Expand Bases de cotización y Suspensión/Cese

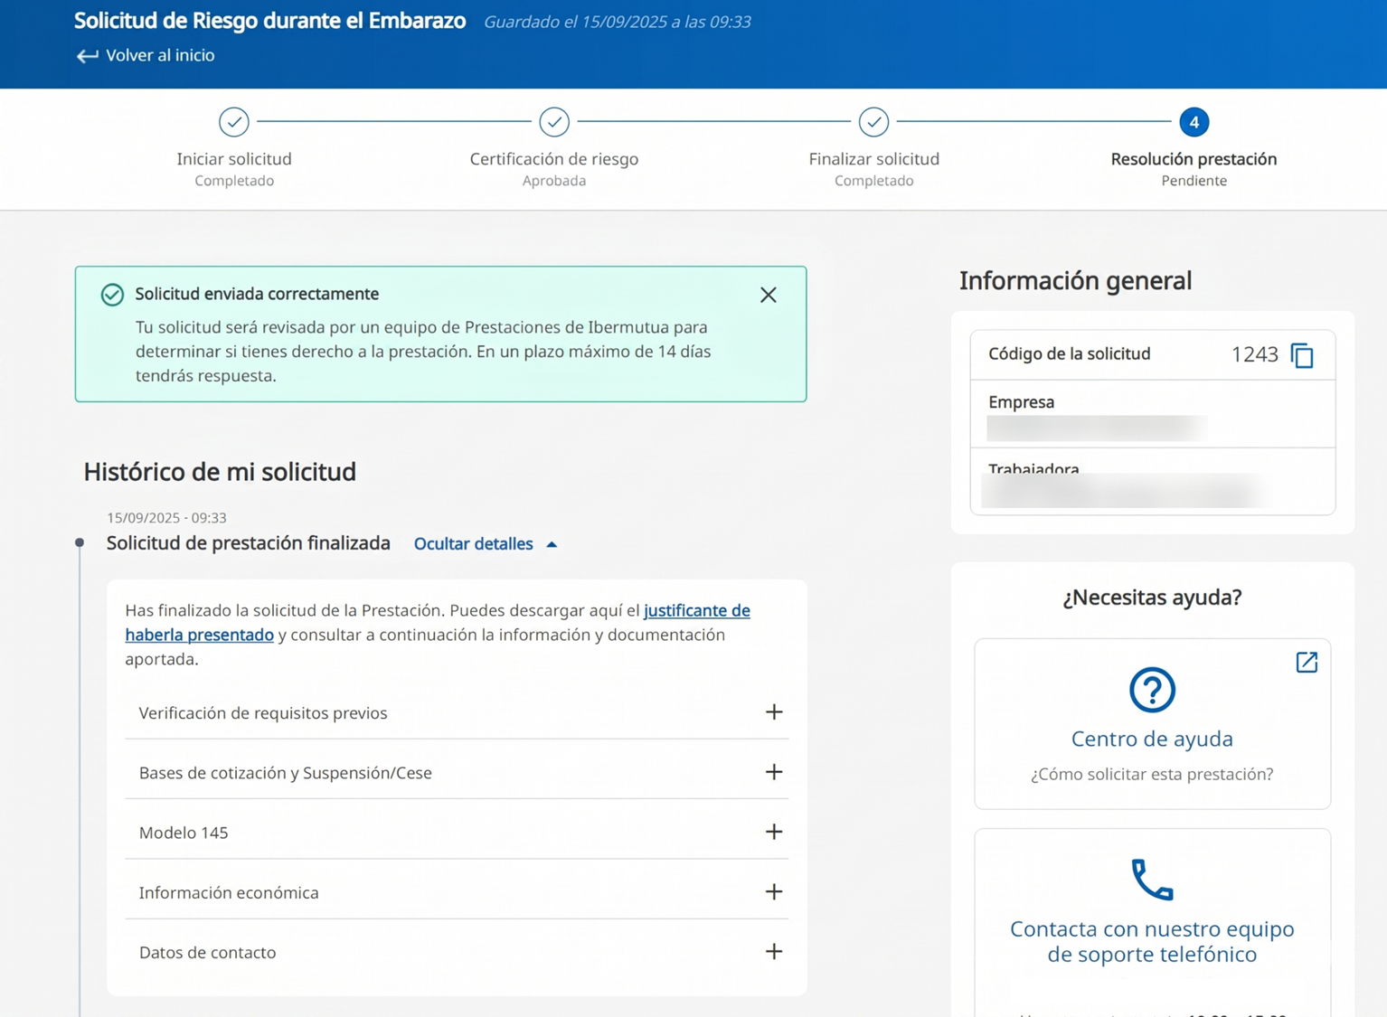pos(773,772)
